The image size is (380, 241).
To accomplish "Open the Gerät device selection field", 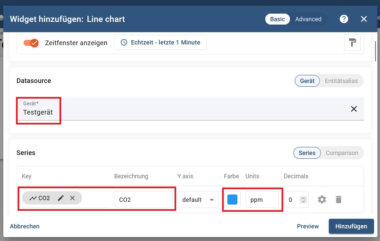I will 166,109.
